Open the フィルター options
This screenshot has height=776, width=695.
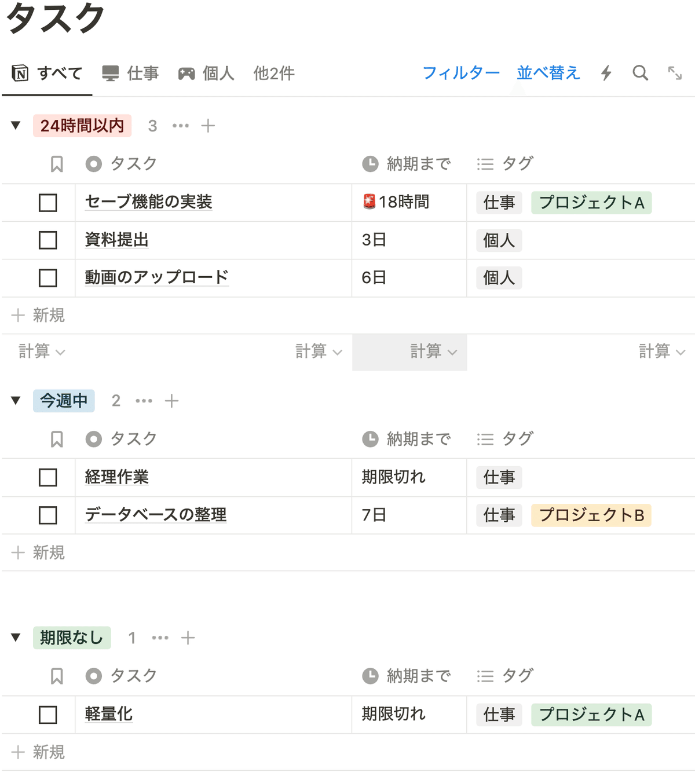[x=462, y=73]
